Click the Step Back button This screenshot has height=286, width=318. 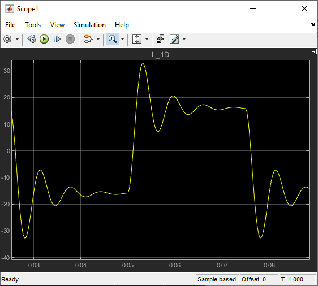pos(32,39)
